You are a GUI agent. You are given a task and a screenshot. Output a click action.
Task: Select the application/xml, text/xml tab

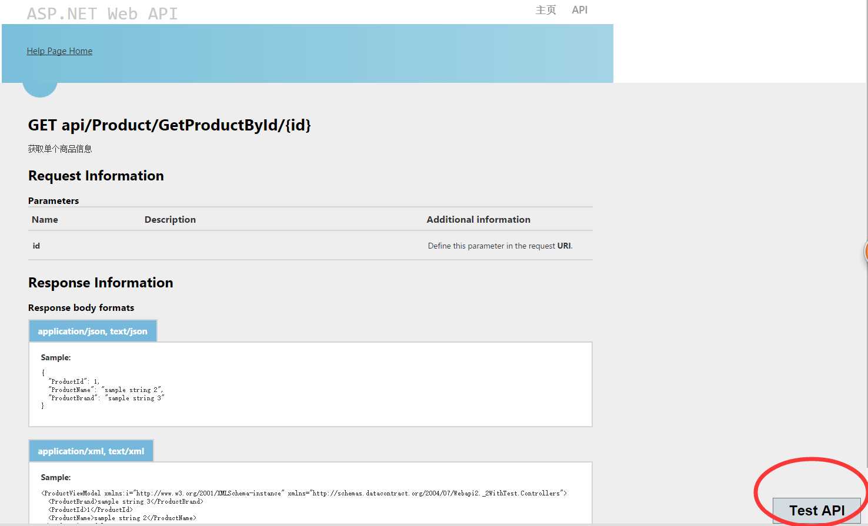click(x=91, y=451)
